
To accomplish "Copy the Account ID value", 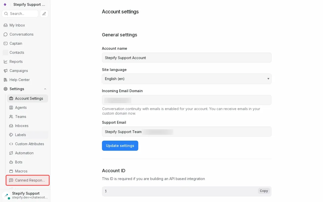I will point(264,191).
